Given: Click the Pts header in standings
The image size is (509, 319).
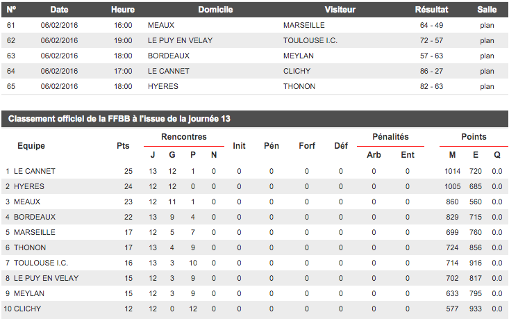Looking at the screenshot, I should click(x=124, y=146).
